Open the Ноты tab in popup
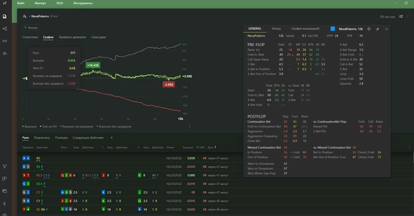The width and height of the screenshot is (414, 216). 276,28
